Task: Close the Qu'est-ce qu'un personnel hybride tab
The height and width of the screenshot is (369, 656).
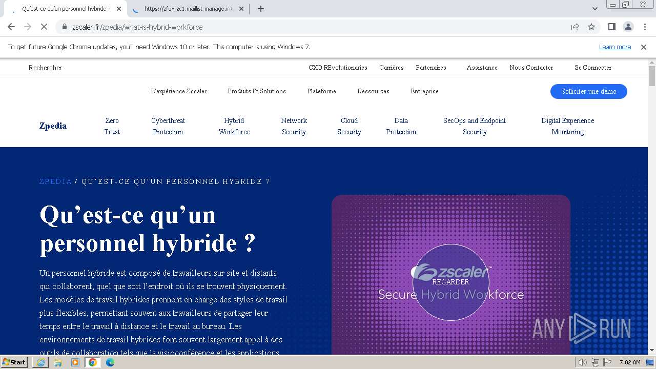Action: coord(119,9)
